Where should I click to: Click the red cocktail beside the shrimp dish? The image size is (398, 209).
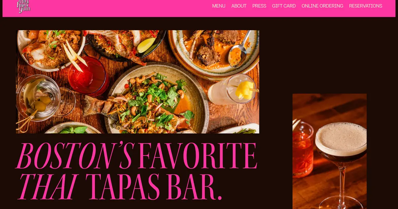[88, 76]
